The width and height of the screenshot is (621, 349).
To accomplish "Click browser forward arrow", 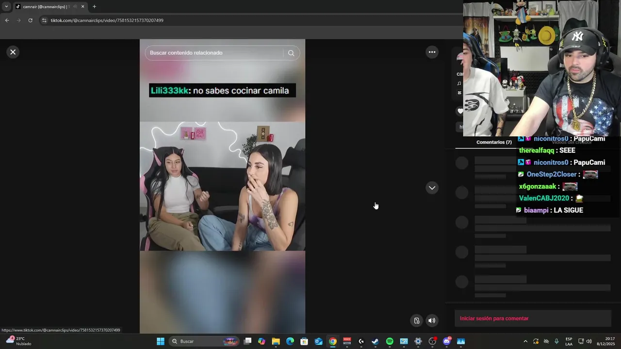I will [x=18, y=20].
